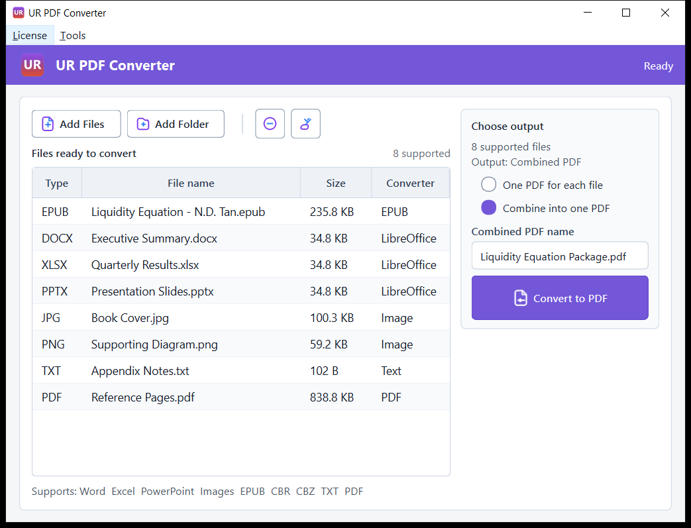This screenshot has width=691, height=528.
Task: Click the 'UR PDF Converter' header title
Action: [x=115, y=66]
